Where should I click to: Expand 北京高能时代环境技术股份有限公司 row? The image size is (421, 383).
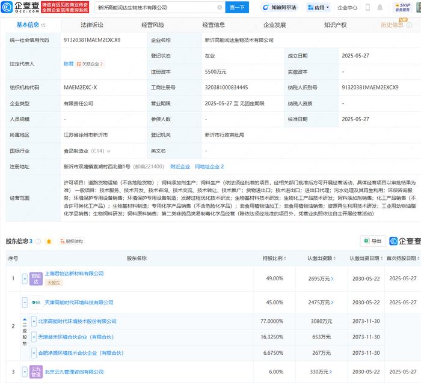click(34, 321)
